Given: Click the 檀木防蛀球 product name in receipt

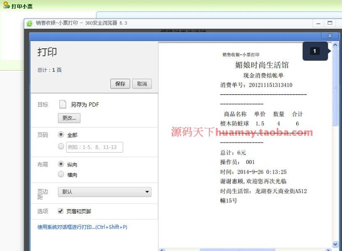Looking at the screenshot, I should tap(234, 123).
